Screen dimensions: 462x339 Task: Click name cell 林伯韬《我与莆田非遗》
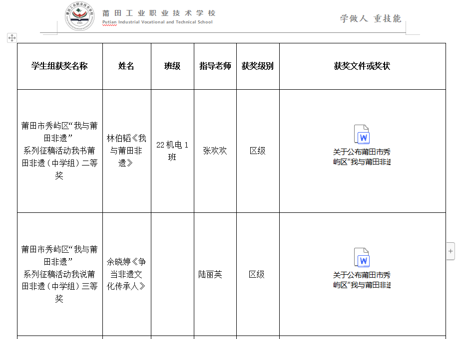(127, 151)
